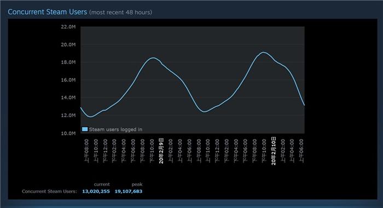Screen dimensions: 383x208
Task: Click the peak users value 19,107,683
Action: [129, 191]
